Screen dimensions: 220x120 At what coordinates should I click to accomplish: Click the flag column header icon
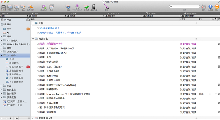click(216, 19)
